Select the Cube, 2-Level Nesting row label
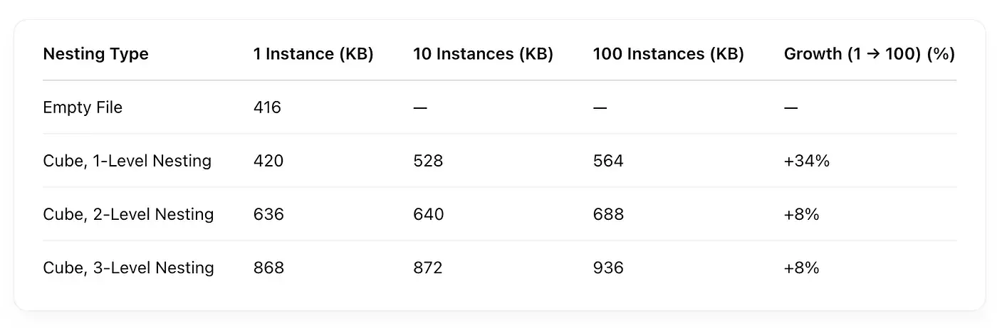The image size is (997, 328). click(x=128, y=214)
